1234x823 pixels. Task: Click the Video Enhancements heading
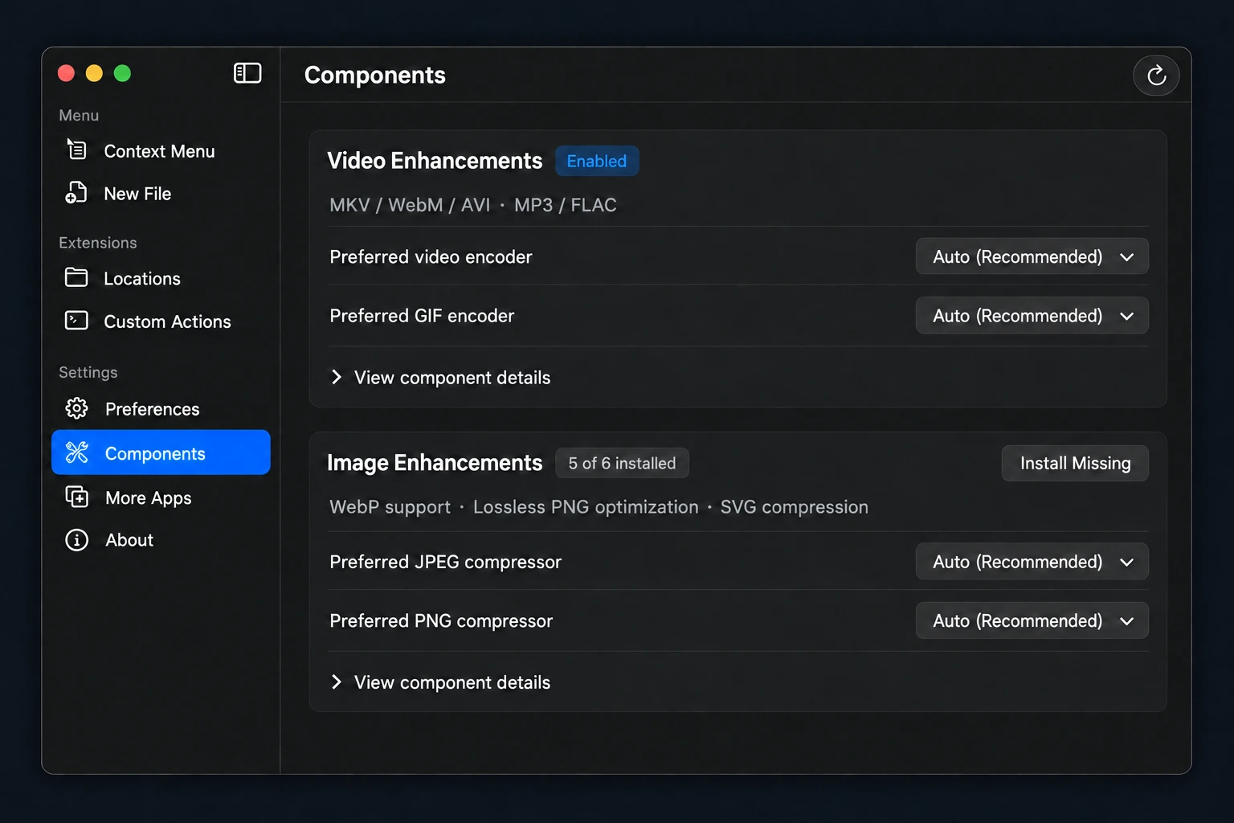435,161
